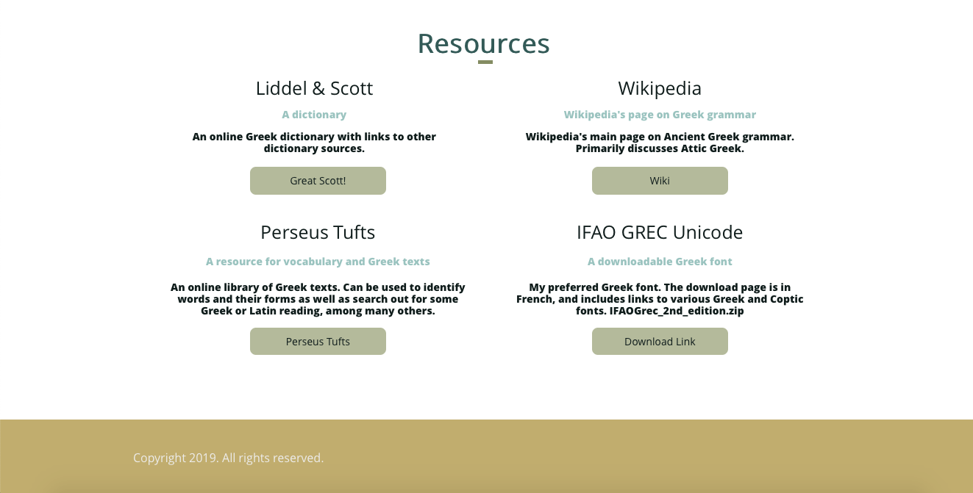Click the Liddel & Scott heading
973x493 pixels.
click(314, 89)
